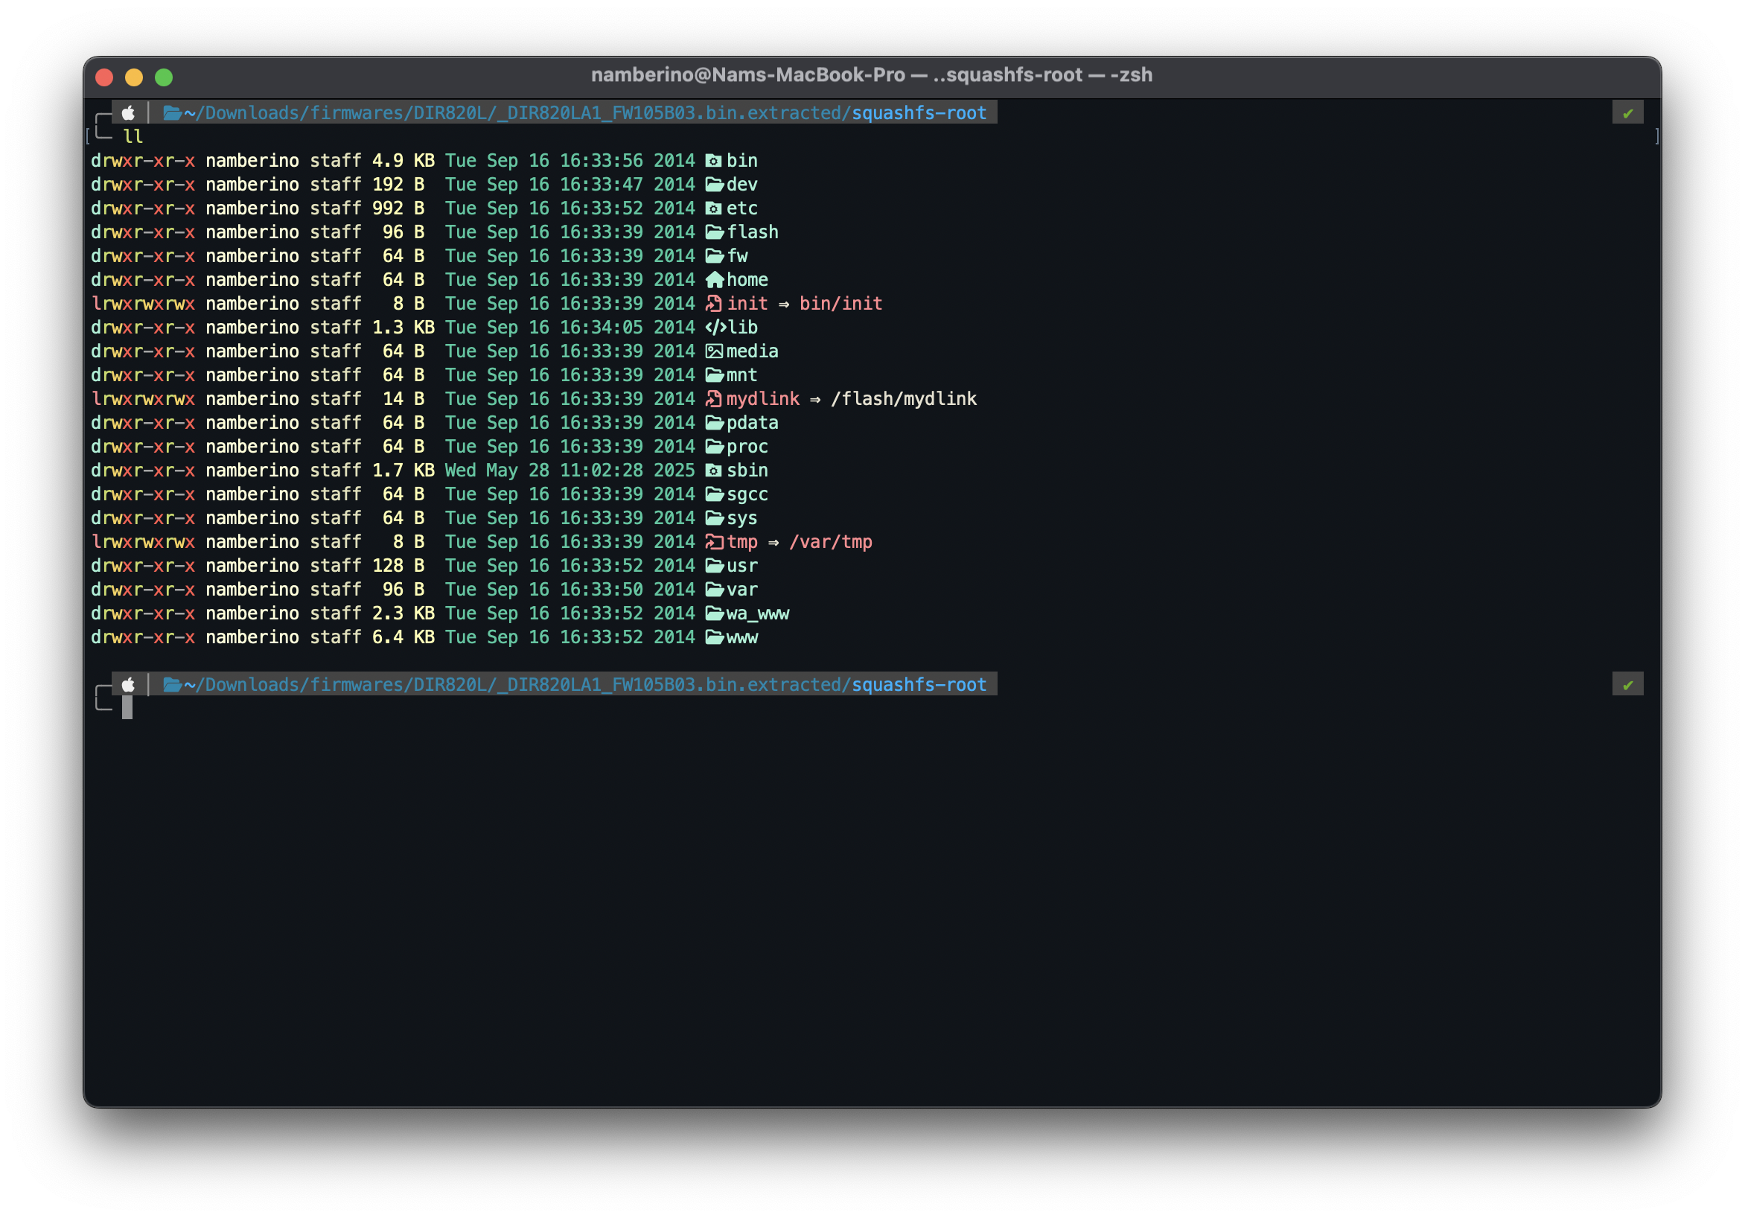Screen dimensions: 1745x1218
Task: Click the folder icon beside dev
Action: point(714,185)
